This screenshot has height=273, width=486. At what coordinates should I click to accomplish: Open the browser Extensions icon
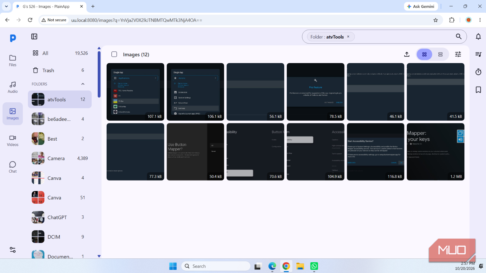[452, 20]
